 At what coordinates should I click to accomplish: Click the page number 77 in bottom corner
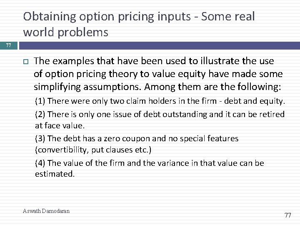pyautogui.click(x=287, y=215)
